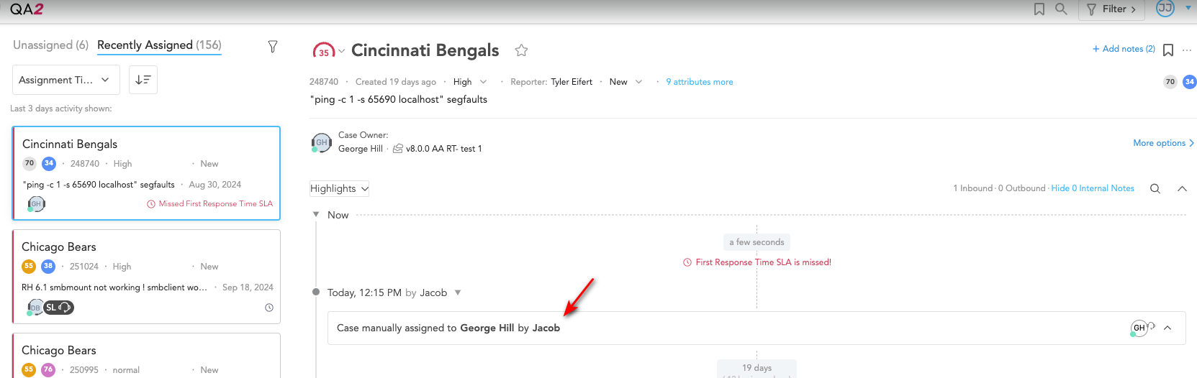Open the Assignment Time sort dropdown
The width and height of the screenshot is (1197, 378).
point(65,80)
